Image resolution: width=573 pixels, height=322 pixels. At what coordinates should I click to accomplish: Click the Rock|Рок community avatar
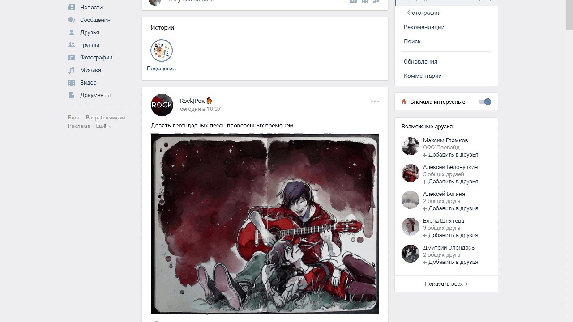pos(162,105)
